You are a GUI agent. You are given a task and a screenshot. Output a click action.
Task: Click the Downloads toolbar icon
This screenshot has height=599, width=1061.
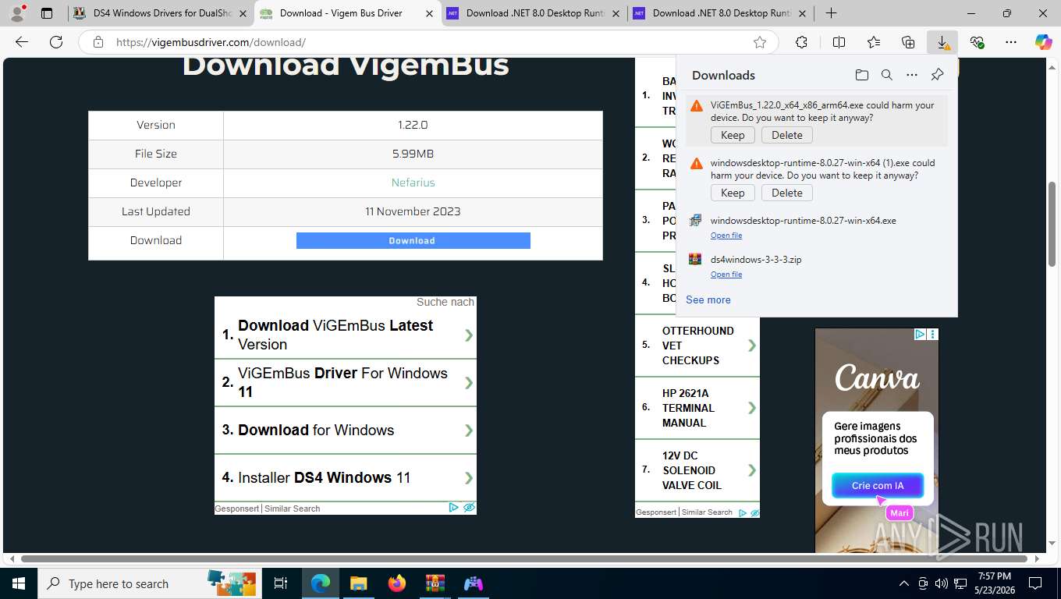(942, 42)
